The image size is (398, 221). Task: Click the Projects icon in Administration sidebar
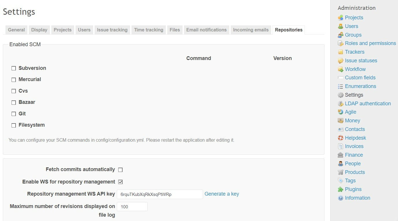click(341, 18)
